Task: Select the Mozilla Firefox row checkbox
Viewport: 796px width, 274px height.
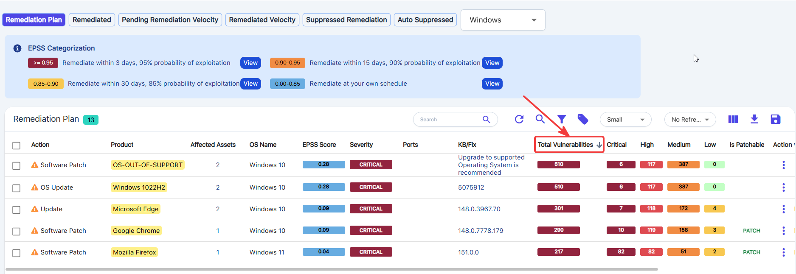Action: point(17,253)
